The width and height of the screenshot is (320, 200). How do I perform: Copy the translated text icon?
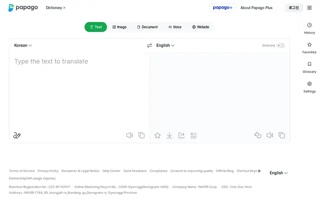(281, 135)
